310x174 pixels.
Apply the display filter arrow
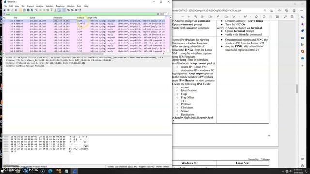coord(162,14)
